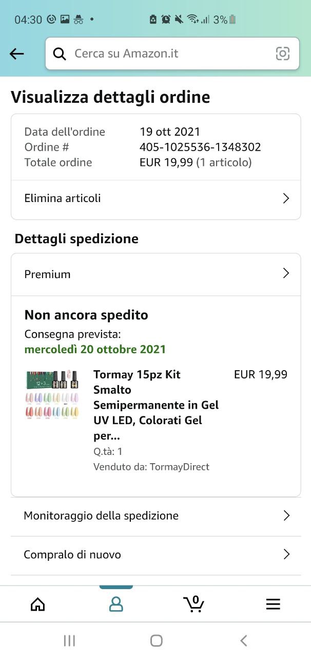
Task: Select Compralo di nuovo option
Action: (72, 555)
